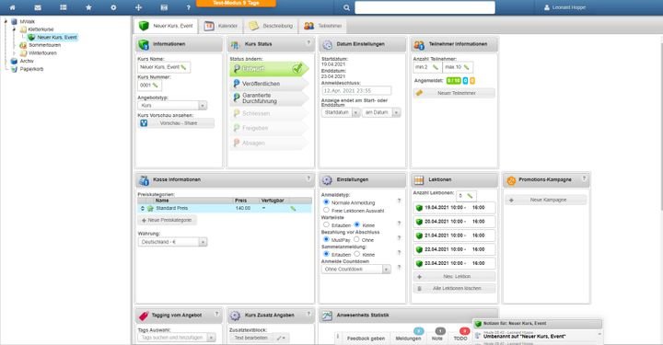Screen dimensions: 663x345
Task: Click the Neue Kampagne button
Action: click(x=545, y=200)
